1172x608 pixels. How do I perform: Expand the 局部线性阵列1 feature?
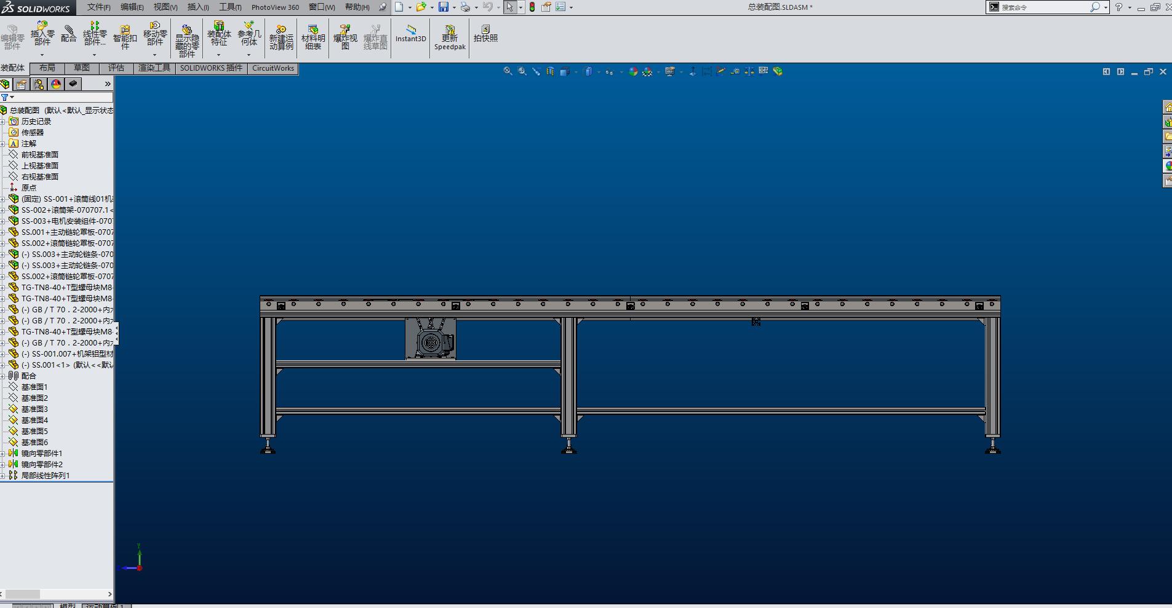pos(3,476)
